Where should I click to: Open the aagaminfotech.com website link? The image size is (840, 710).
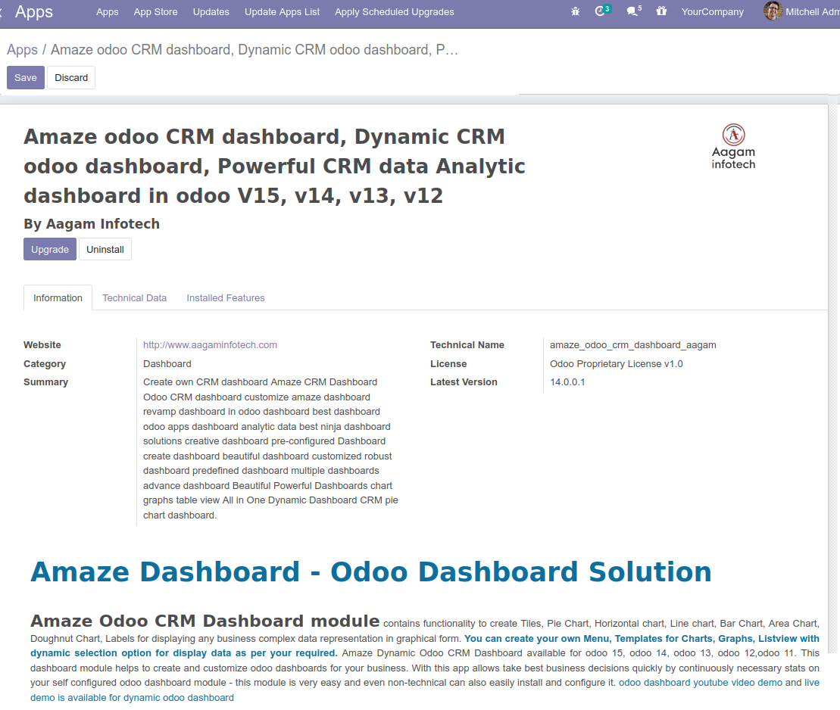coord(210,345)
